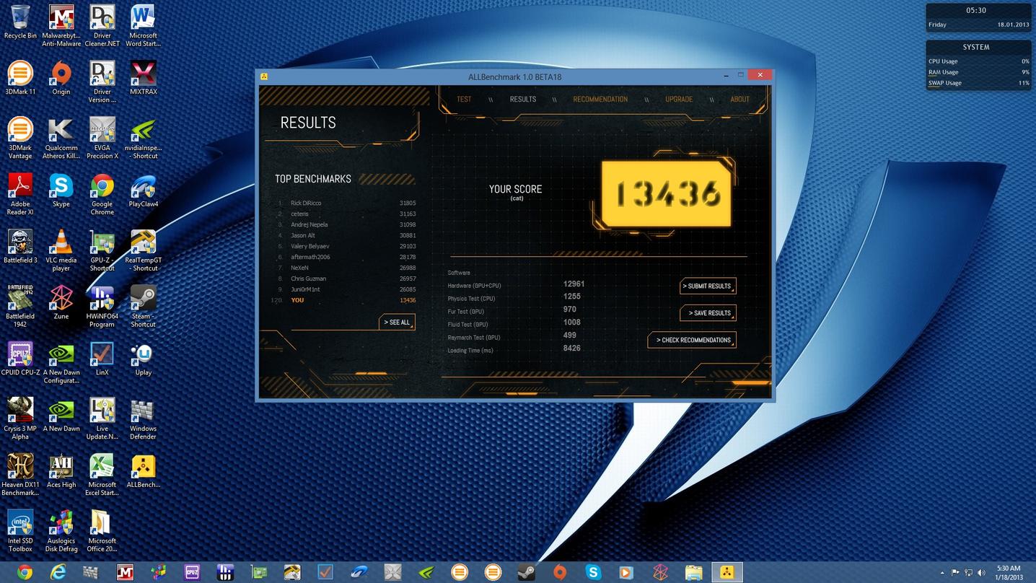
Task: Open CPUID CPU-Z desktop icon
Action: [x=20, y=359]
